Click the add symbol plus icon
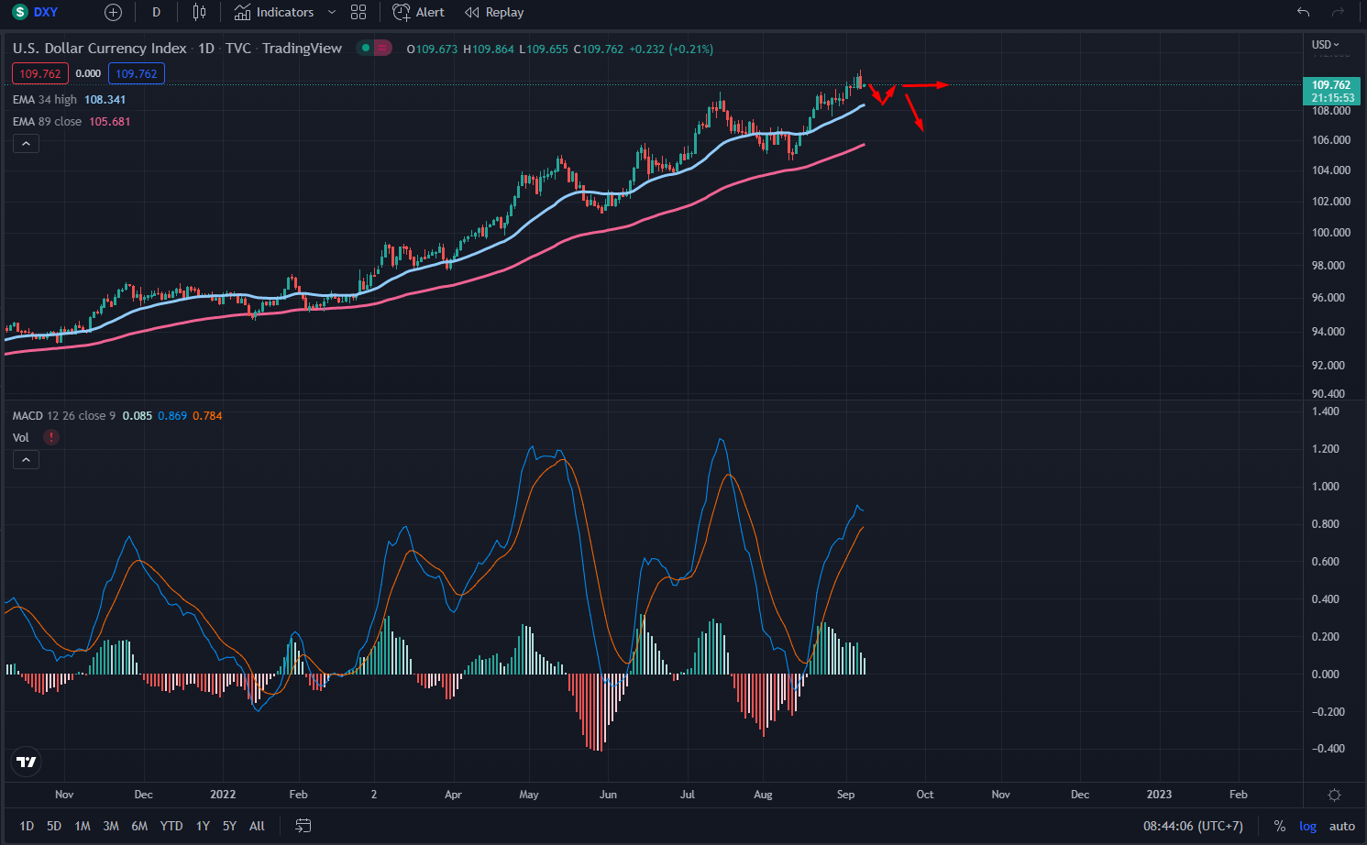The image size is (1367, 845). click(113, 13)
